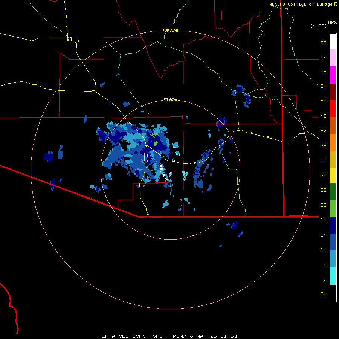The height and width of the screenshot is (339, 339).
Task: Click the "54" scale value
Action: 324,86
